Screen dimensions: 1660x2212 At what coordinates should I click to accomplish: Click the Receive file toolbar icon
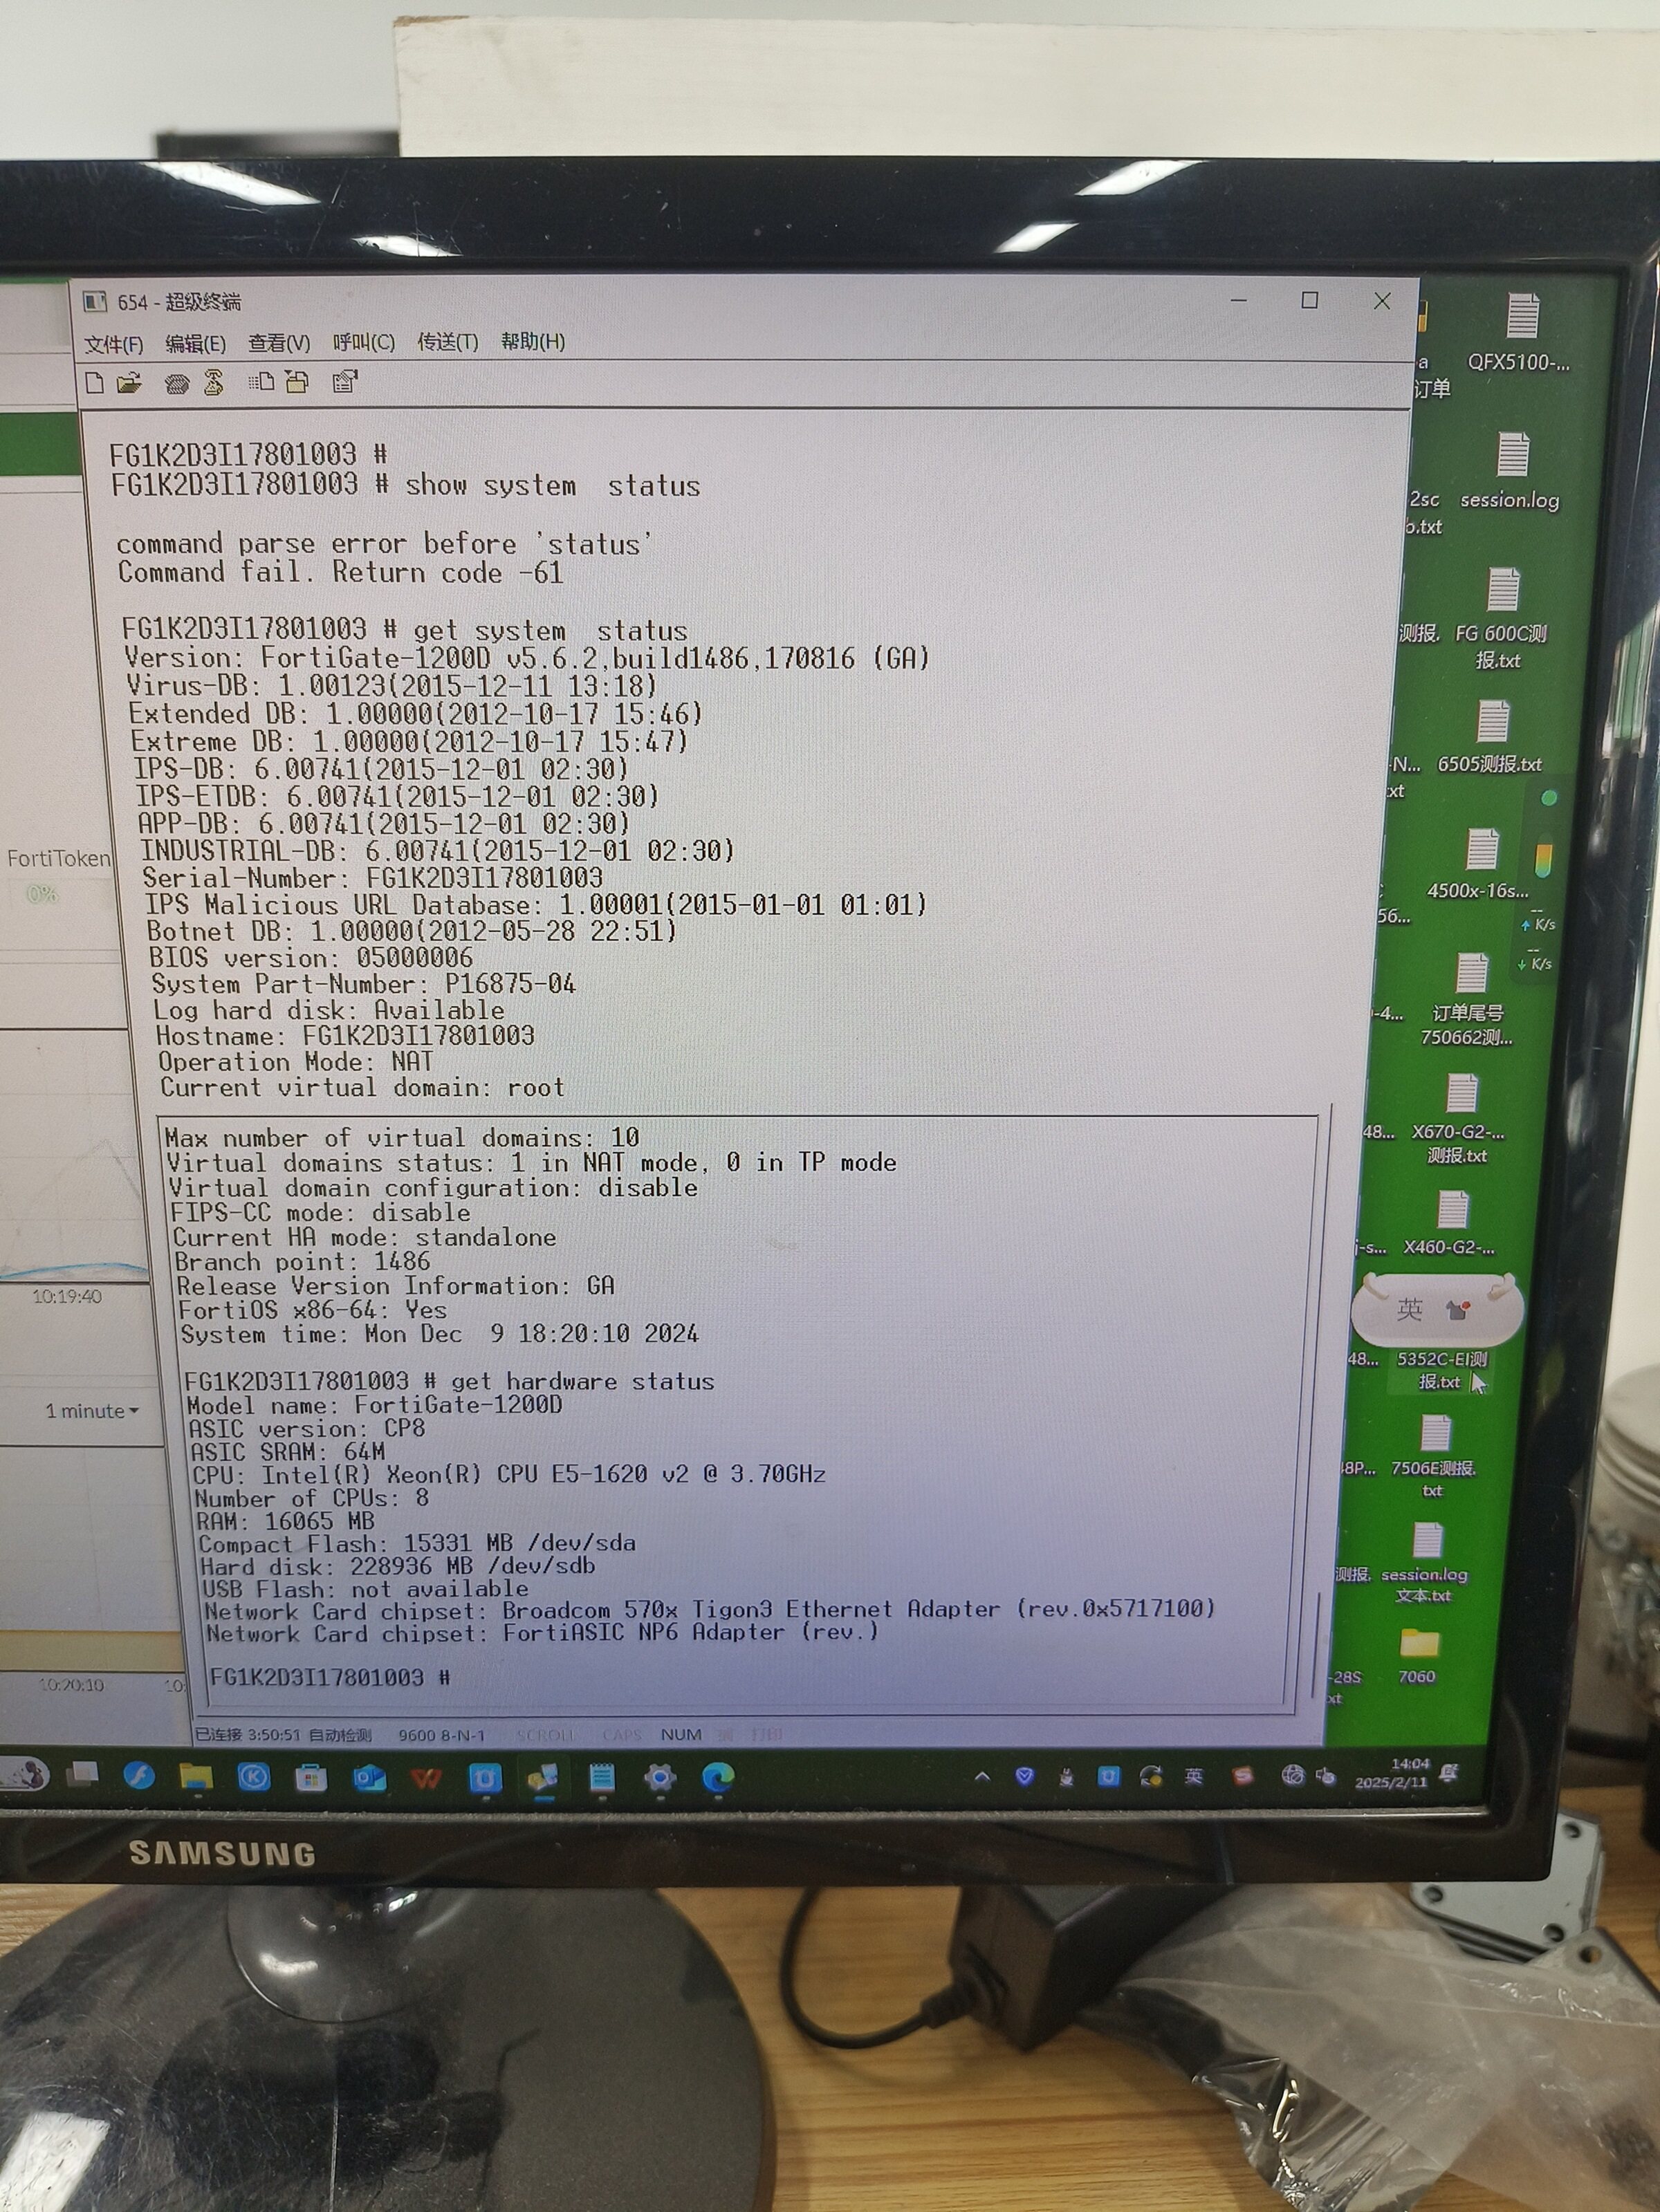297,381
